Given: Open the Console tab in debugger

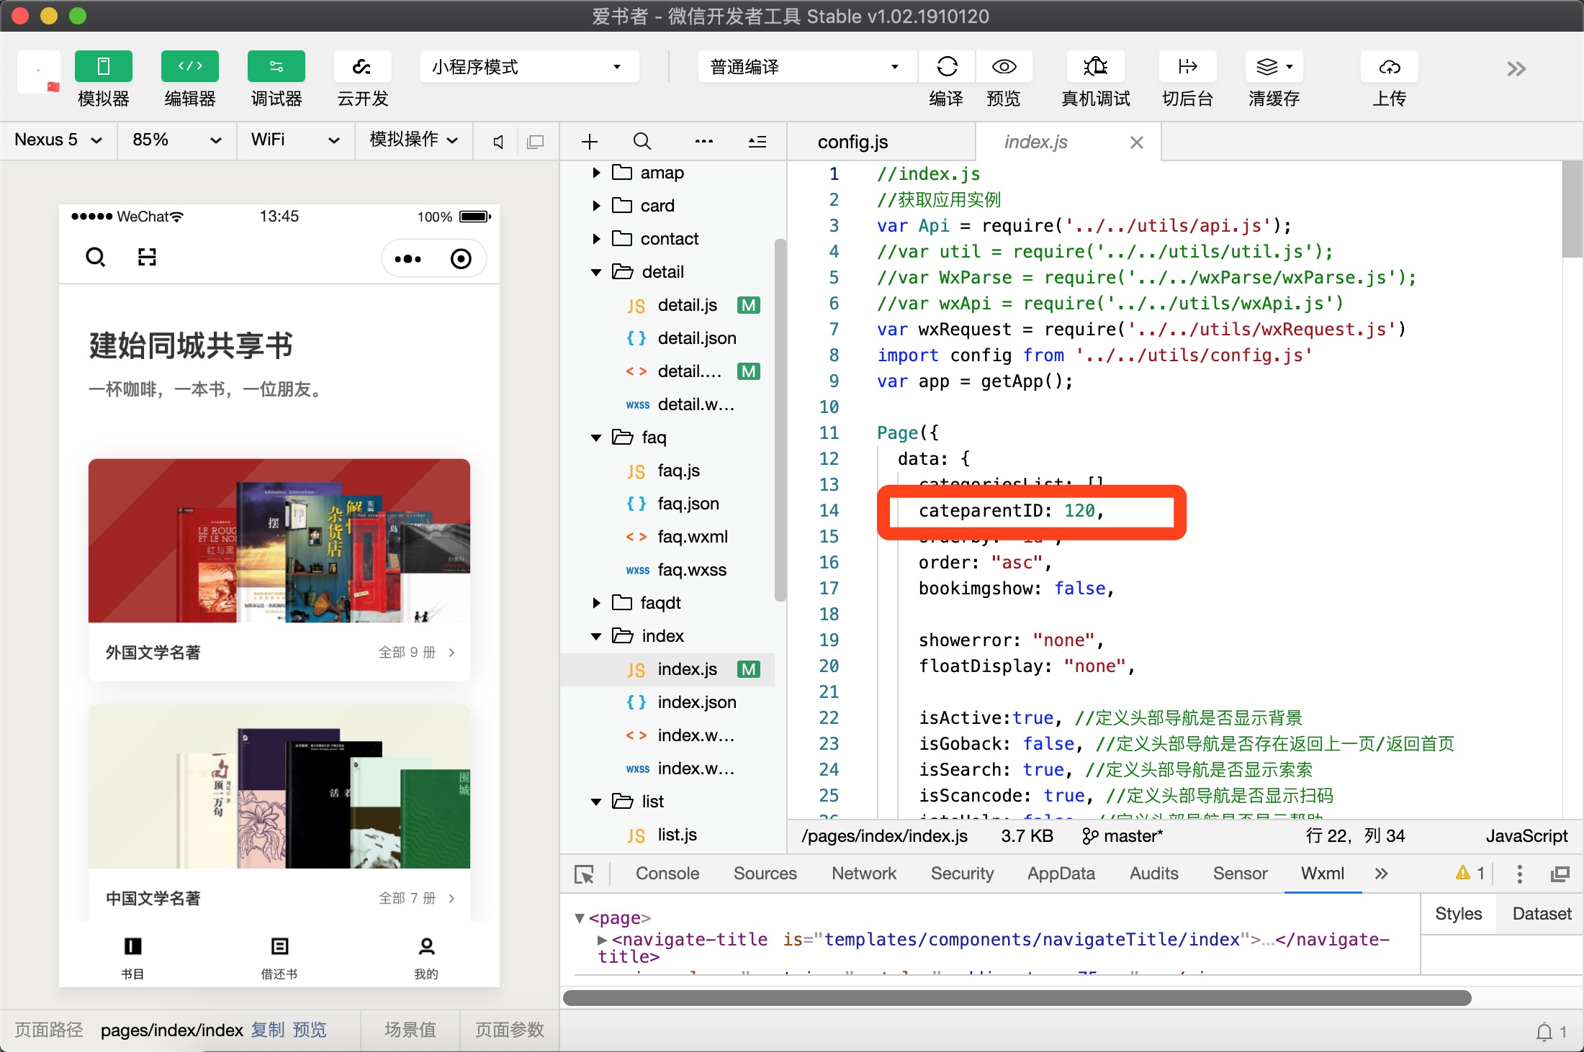Looking at the screenshot, I should (667, 874).
